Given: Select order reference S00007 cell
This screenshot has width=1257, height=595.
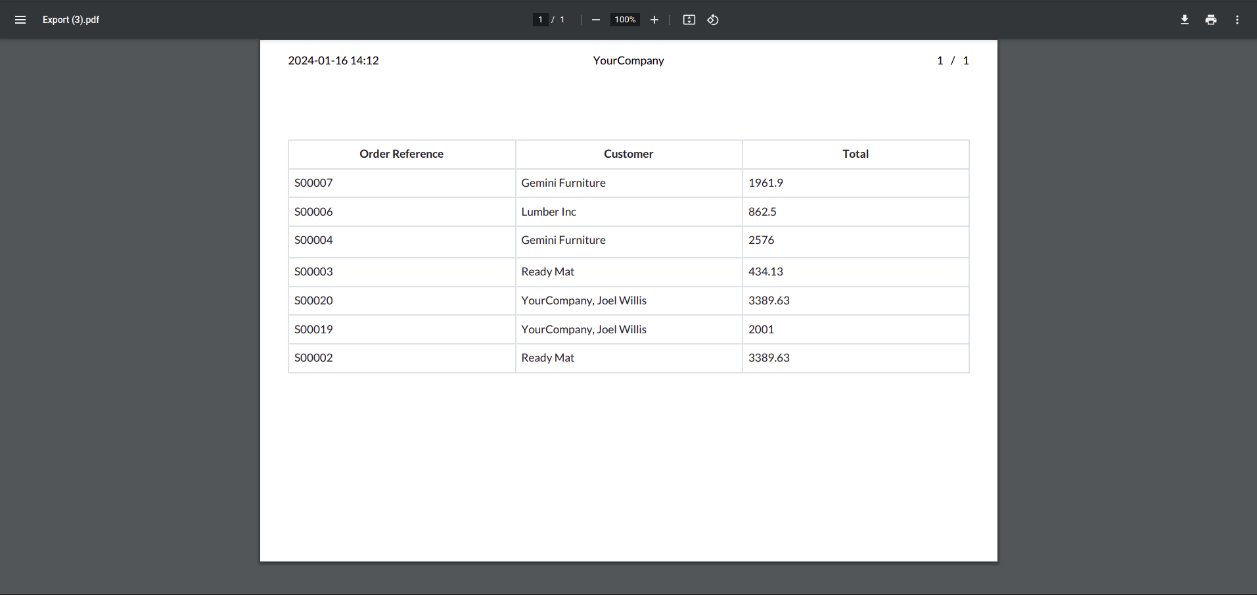Looking at the screenshot, I should pyautogui.click(x=313, y=183).
